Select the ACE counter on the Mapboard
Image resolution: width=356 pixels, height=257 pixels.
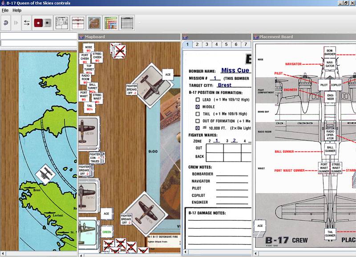[168, 75]
